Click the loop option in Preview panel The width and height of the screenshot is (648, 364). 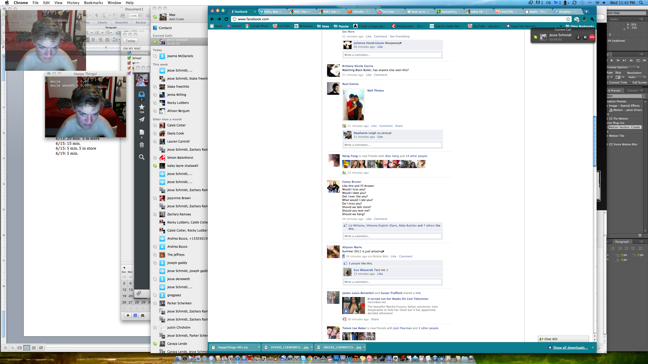coord(638,60)
